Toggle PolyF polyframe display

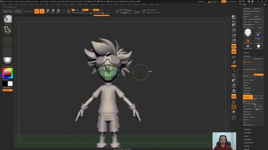tap(234, 96)
